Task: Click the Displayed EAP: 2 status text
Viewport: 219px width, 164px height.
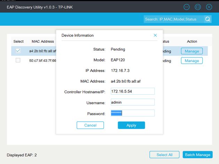Action: click(22, 155)
